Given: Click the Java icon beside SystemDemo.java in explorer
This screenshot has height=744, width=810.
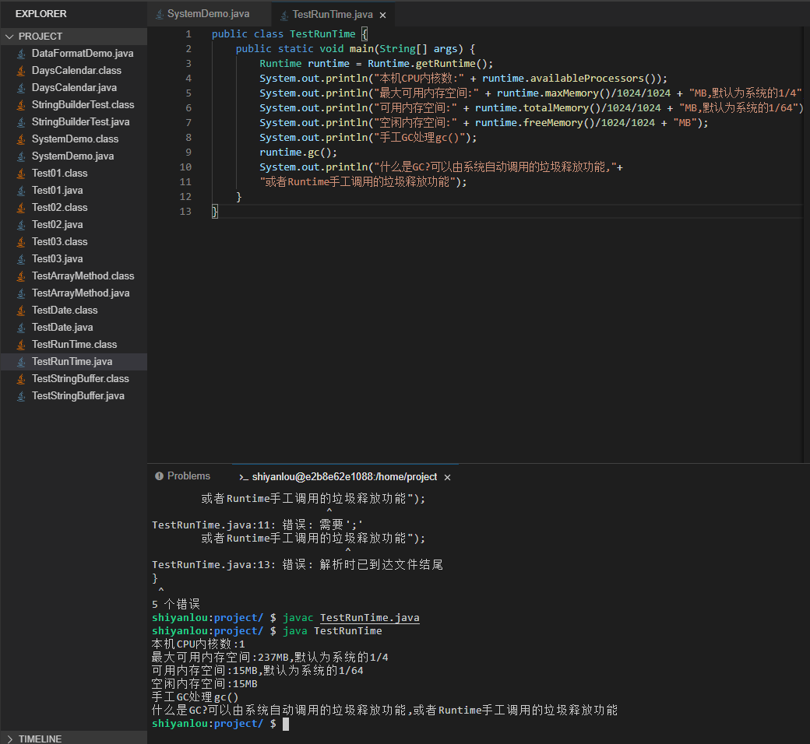Looking at the screenshot, I should pos(21,156).
